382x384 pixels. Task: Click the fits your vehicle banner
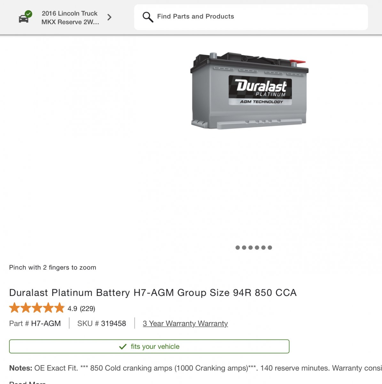[149, 346]
